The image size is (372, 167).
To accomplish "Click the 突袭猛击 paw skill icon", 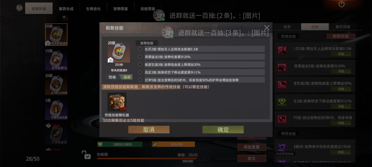I will [x=282, y=67].
